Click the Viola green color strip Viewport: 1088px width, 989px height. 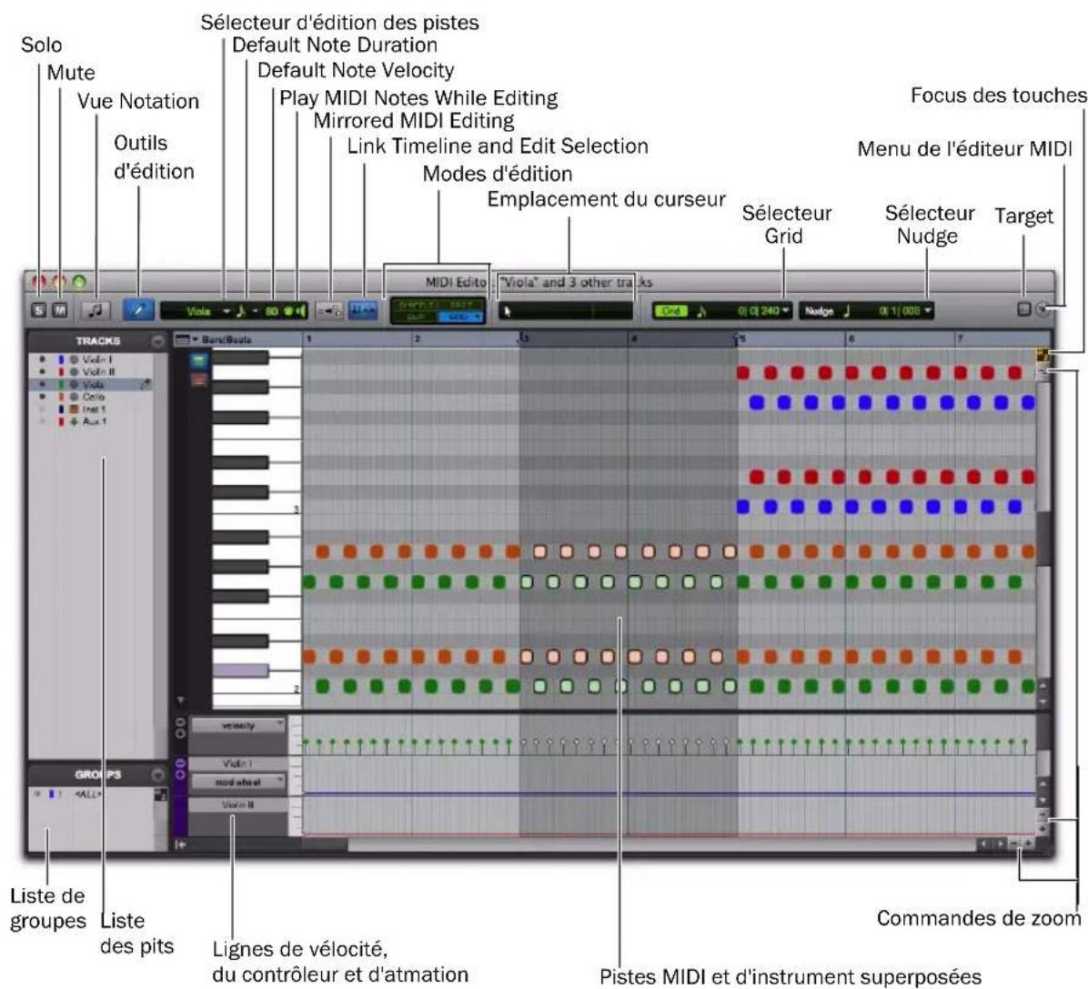pos(61,385)
